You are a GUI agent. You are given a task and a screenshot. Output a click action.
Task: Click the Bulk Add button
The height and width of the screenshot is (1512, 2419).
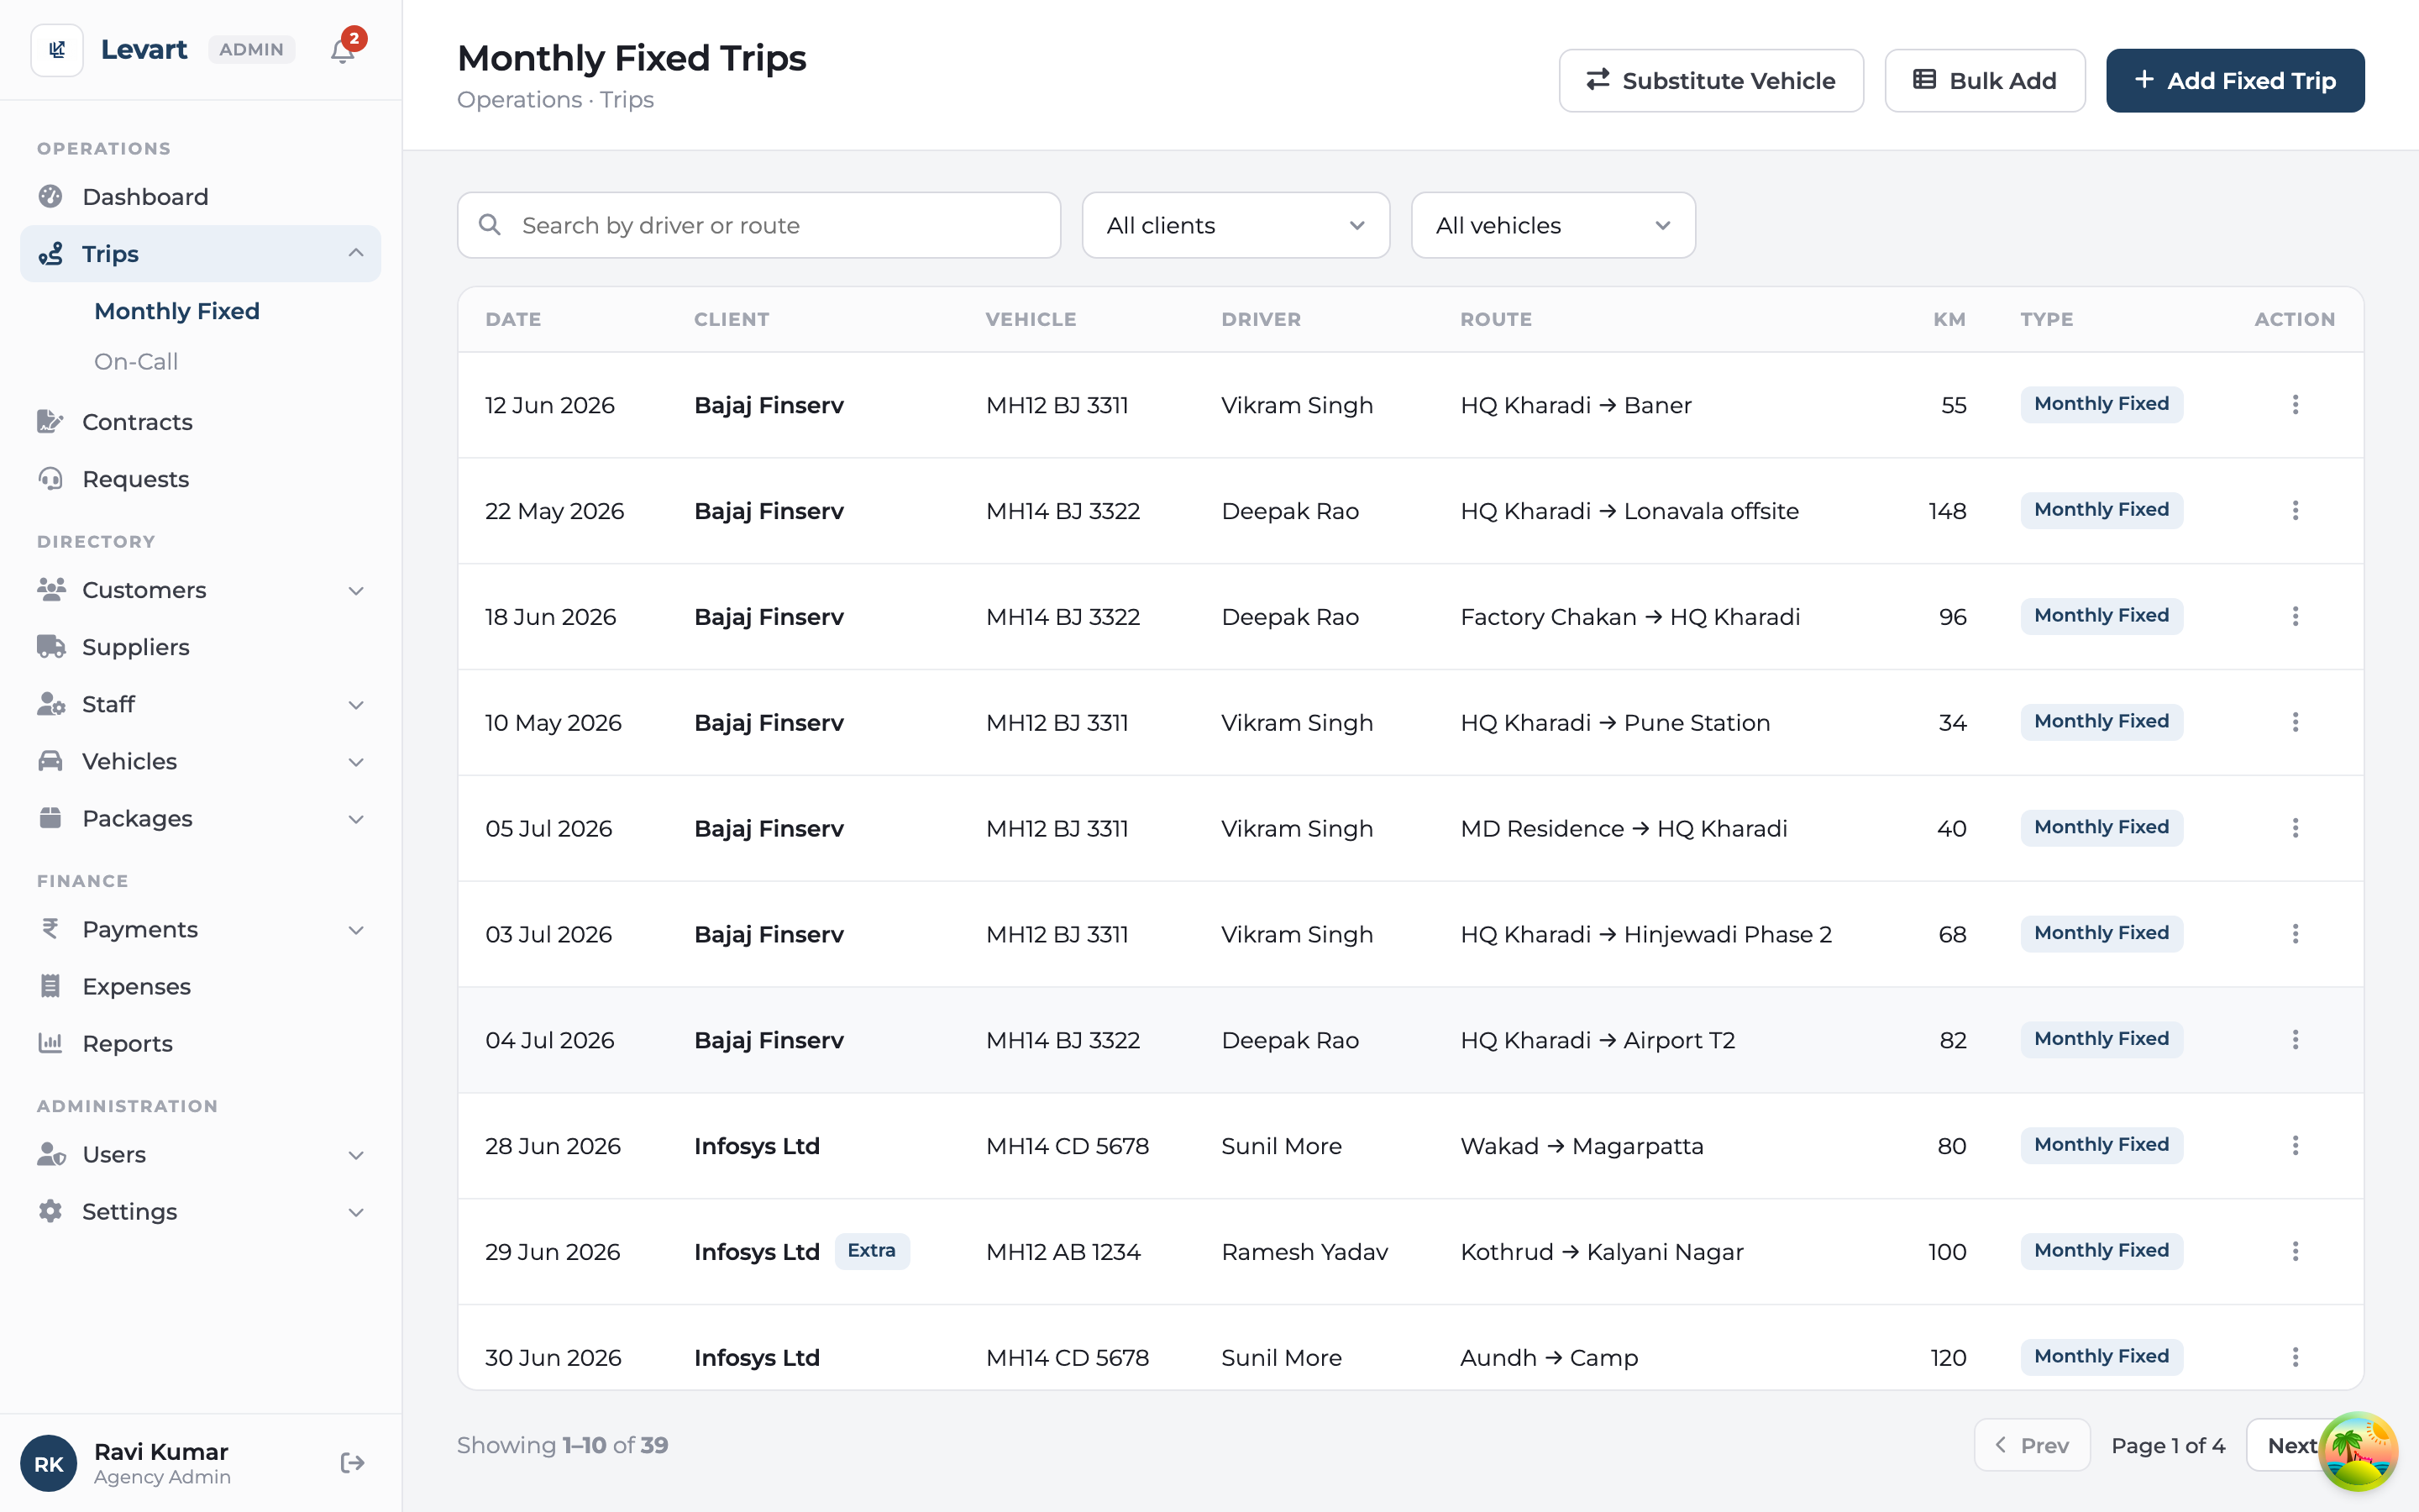(x=1984, y=81)
